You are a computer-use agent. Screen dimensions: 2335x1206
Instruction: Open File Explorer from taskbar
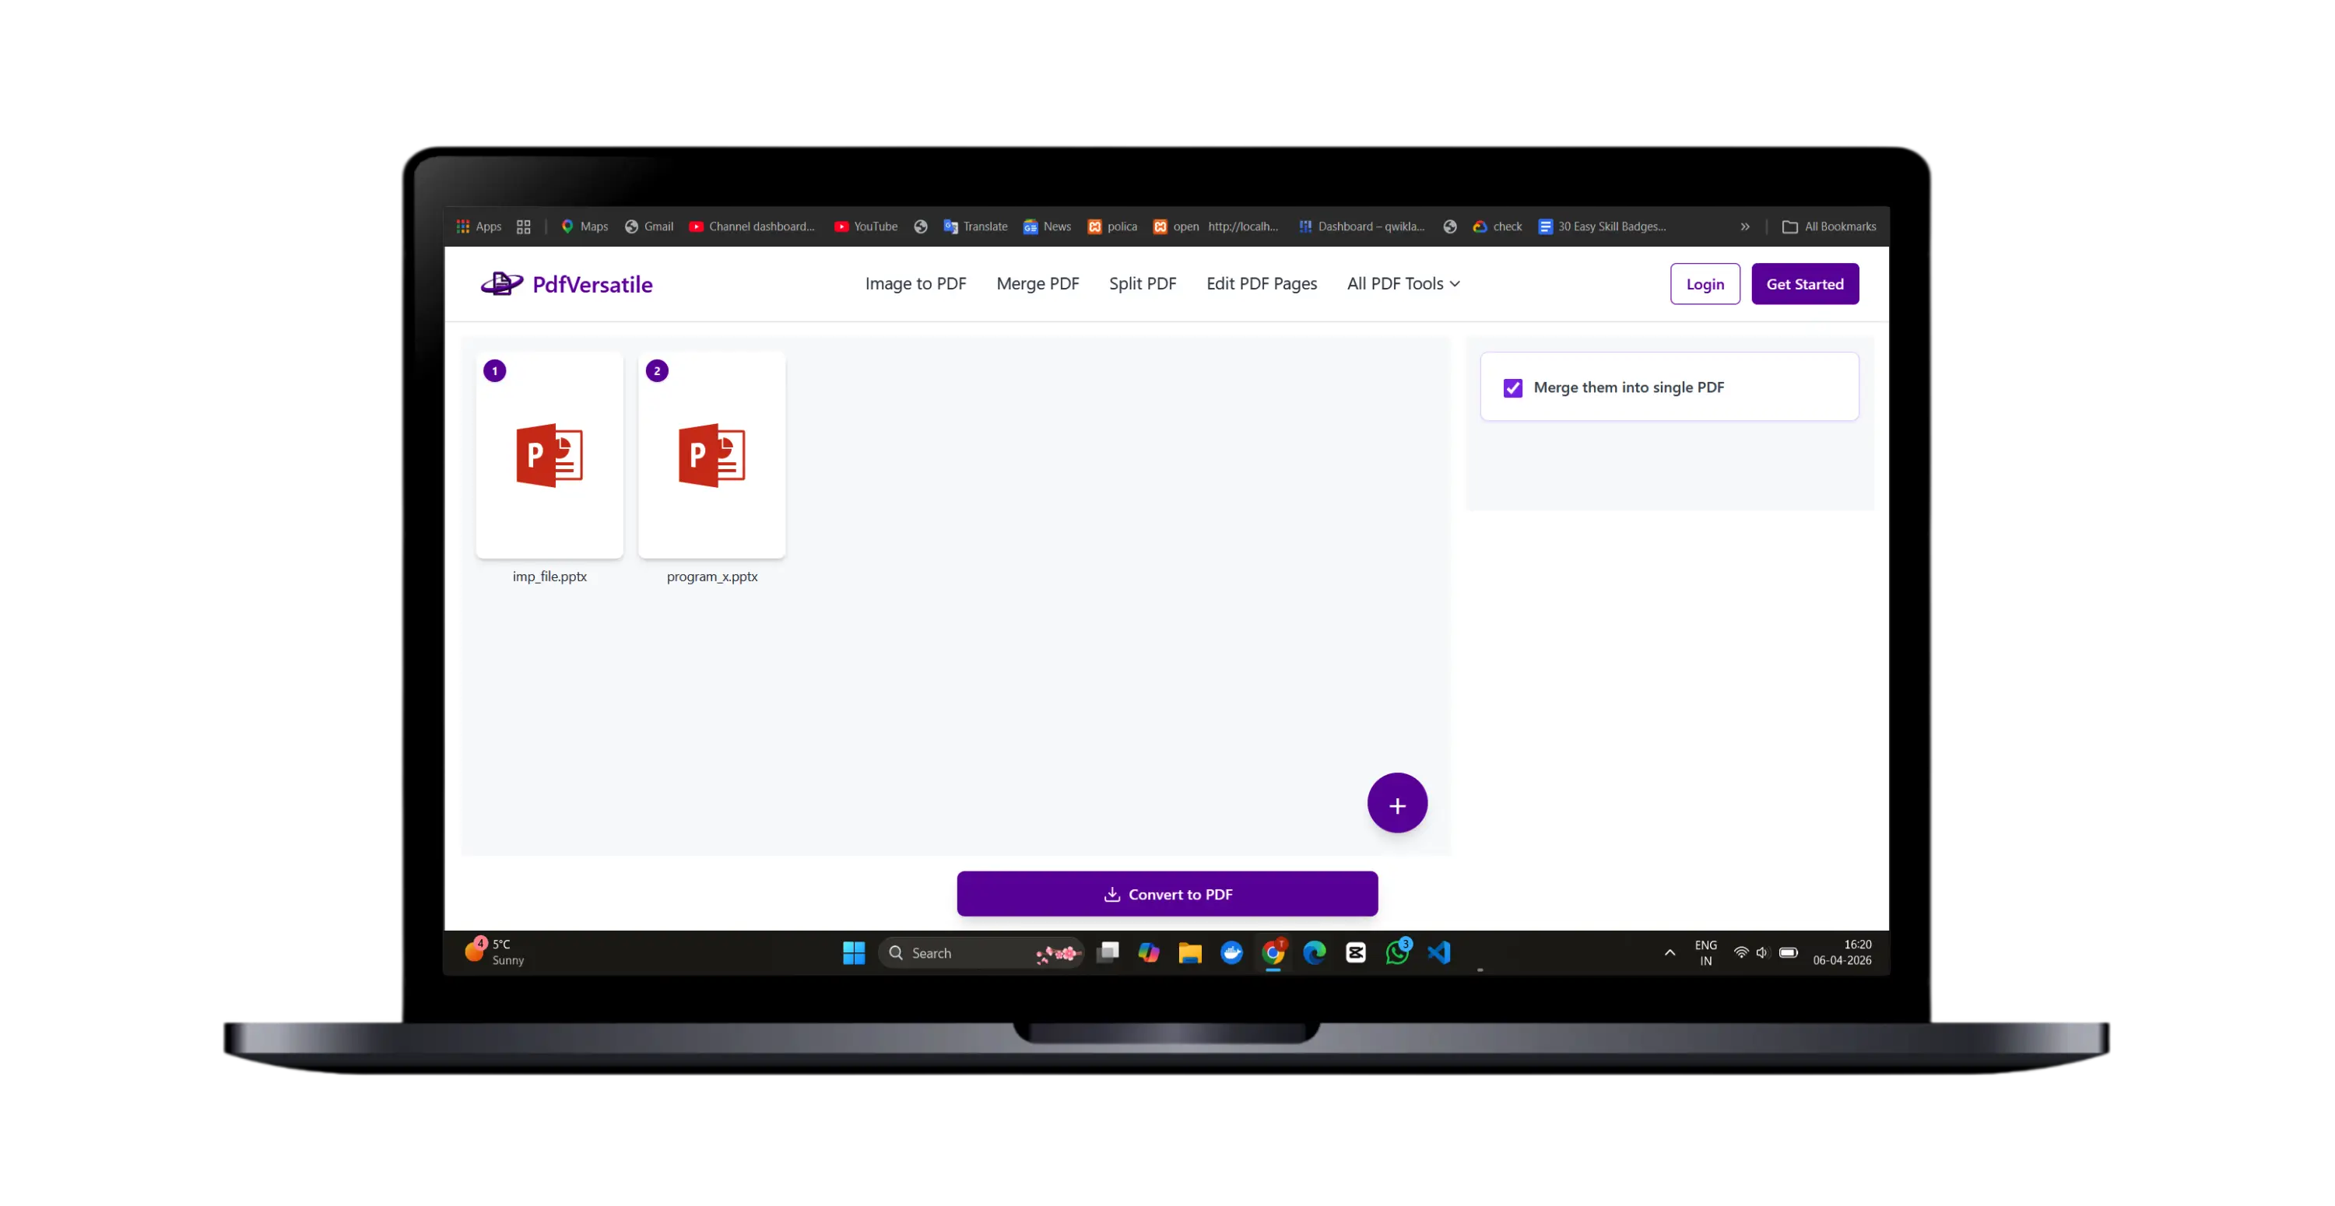pyautogui.click(x=1189, y=952)
